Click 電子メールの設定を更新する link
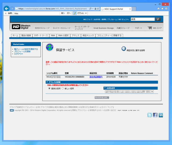172x145 pixels. point(26,49)
